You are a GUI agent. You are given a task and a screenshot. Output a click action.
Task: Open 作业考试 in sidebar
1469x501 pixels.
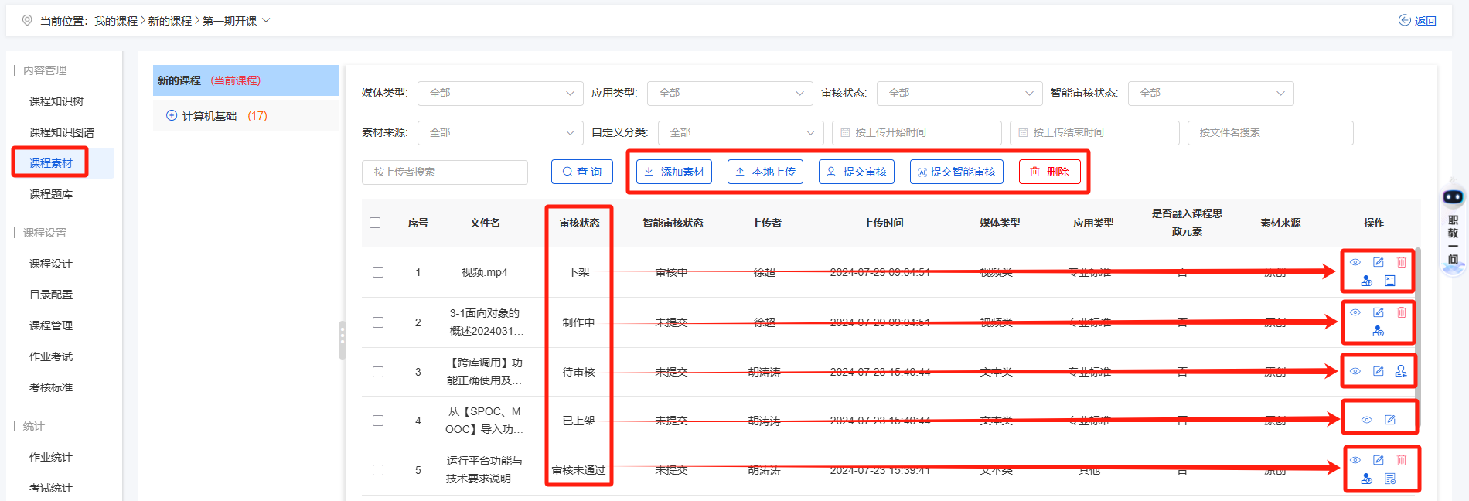click(x=51, y=356)
